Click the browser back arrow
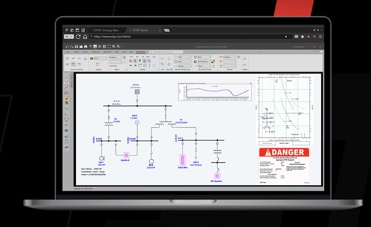This screenshot has height=227, width=371. pyautogui.click(x=67, y=37)
